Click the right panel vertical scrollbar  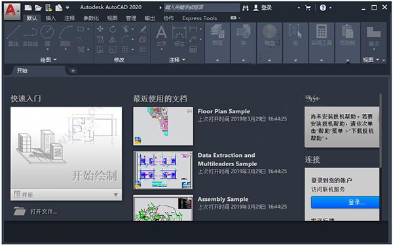[x=381, y=130]
